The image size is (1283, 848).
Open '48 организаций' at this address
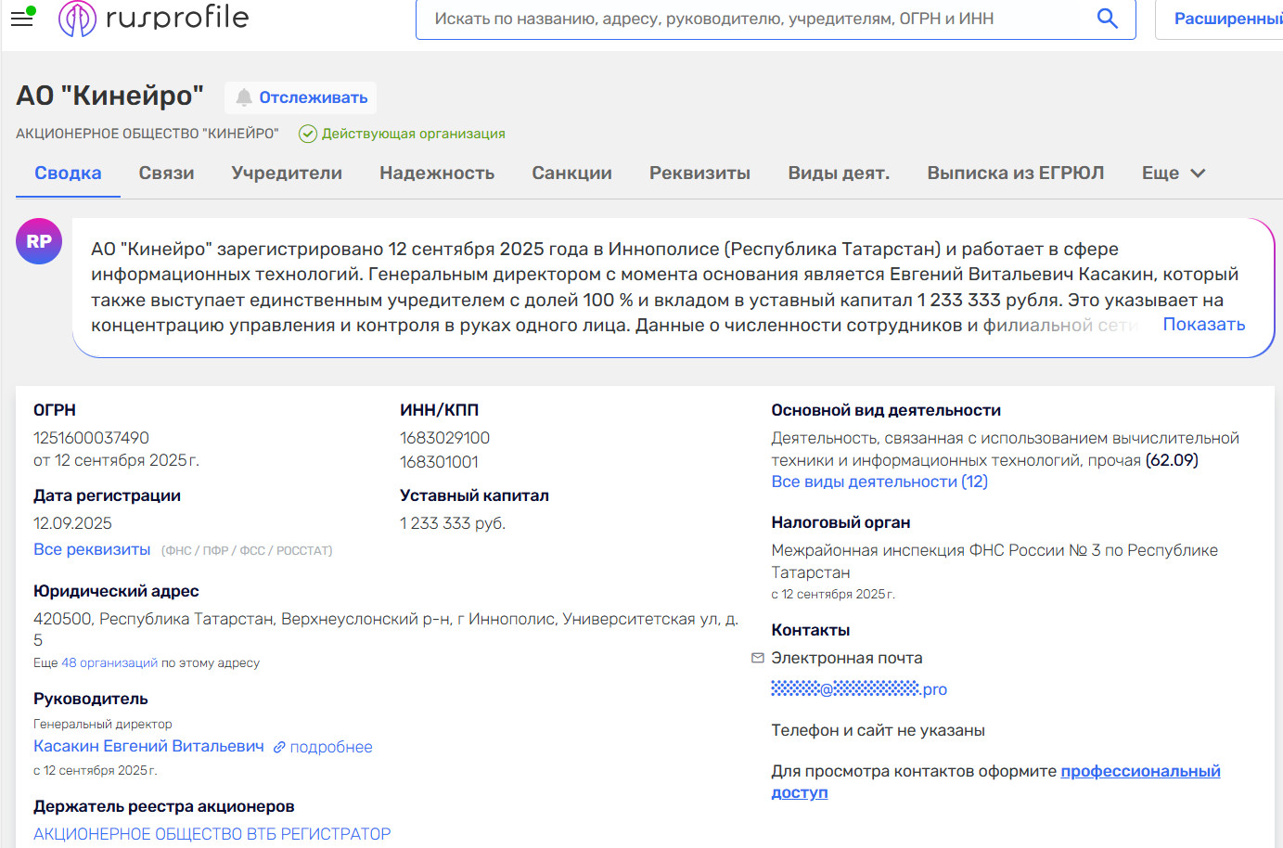109,663
